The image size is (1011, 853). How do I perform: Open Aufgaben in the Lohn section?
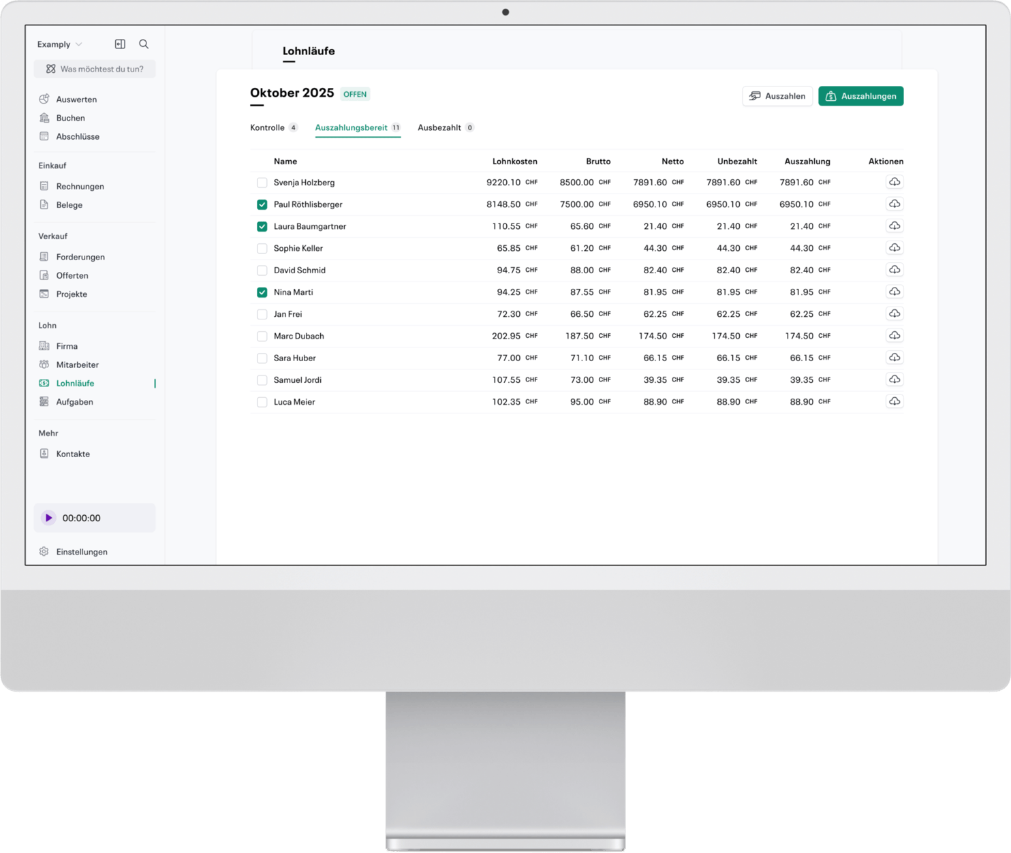coord(74,401)
